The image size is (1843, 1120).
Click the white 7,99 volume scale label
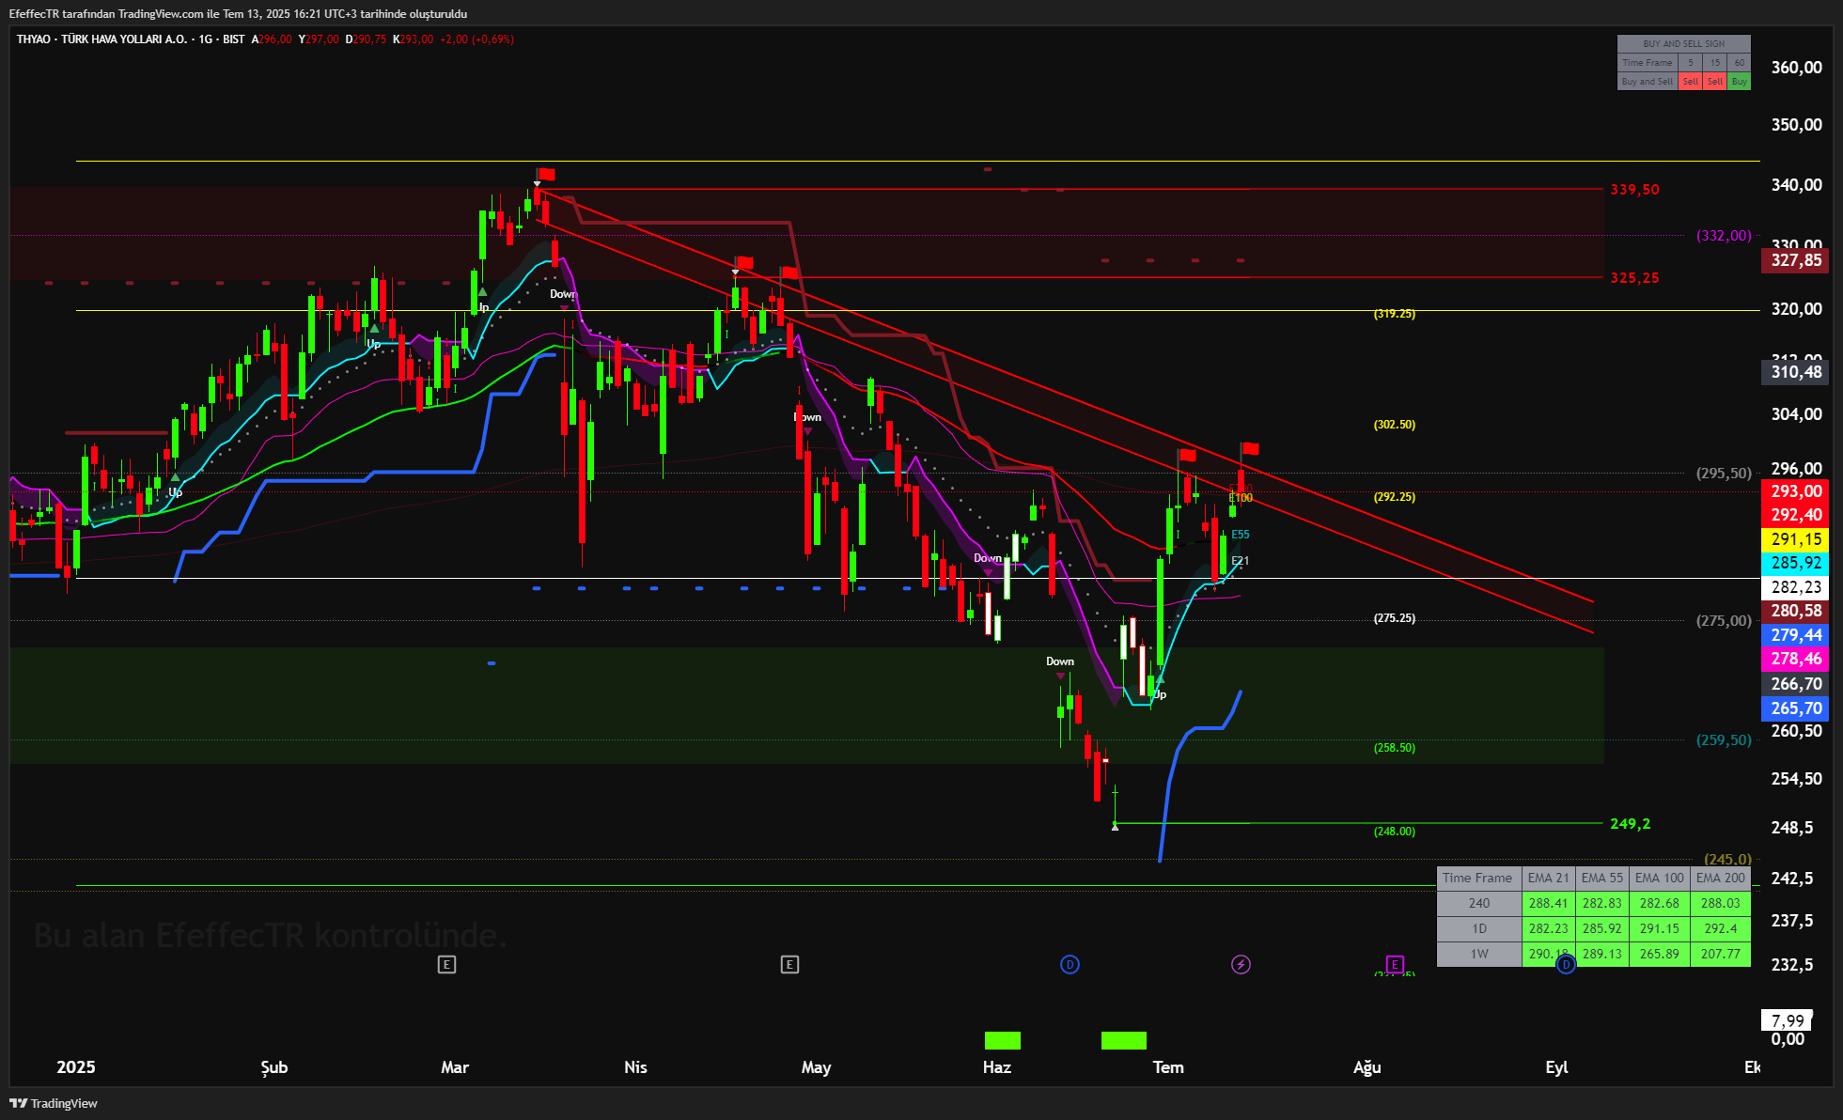tap(1787, 1020)
